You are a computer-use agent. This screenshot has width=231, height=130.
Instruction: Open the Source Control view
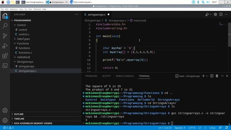[x=5, y=36]
